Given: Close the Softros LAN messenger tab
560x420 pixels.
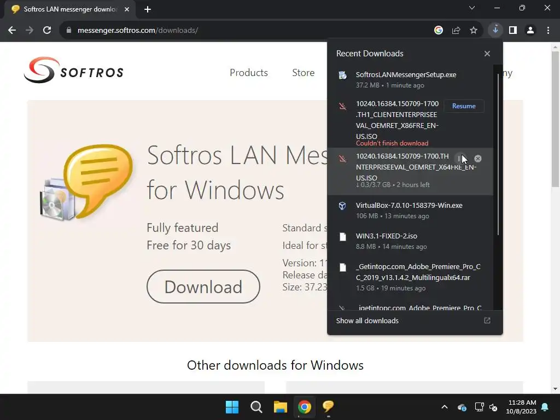Looking at the screenshot, I should click(x=127, y=9).
